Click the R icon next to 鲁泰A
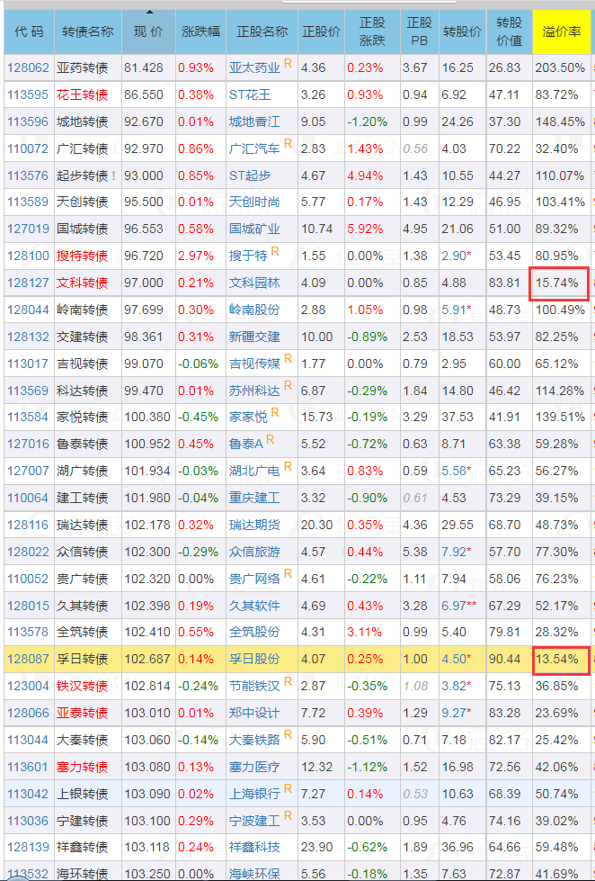The height and width of the screenshot is (881, 595). (x=270, y=440)
